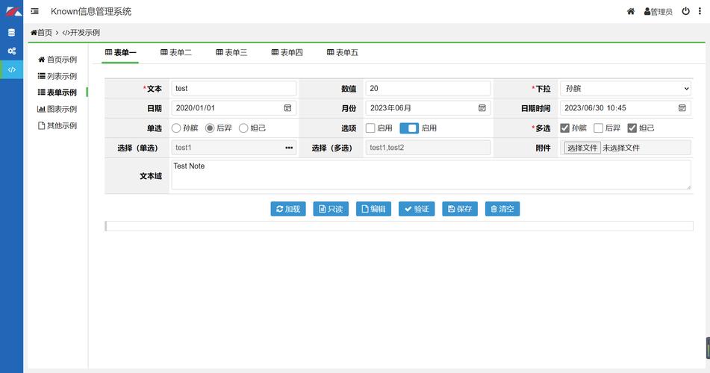This screenshot has height=373, width=710.
Task: Check 后羿 in the 多选 group
Action: point(598,128)
